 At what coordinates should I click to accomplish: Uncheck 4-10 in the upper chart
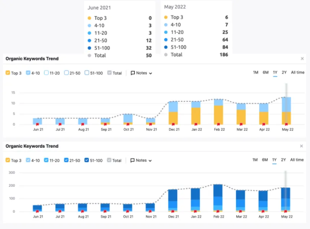click(x=28, y=73)
